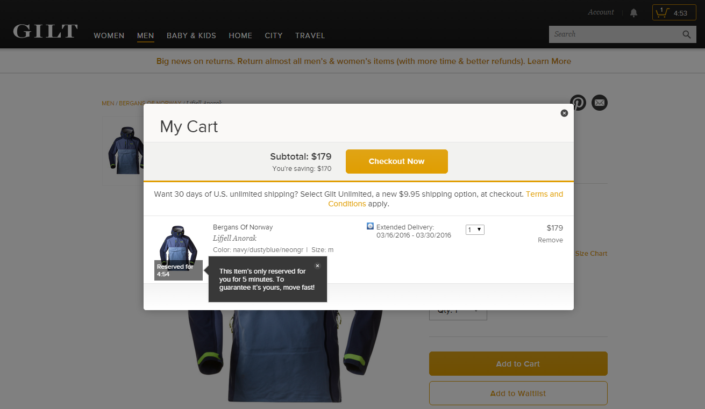Open the Women menu
Viewport: 705px width, 409px height.
(109, 35)
